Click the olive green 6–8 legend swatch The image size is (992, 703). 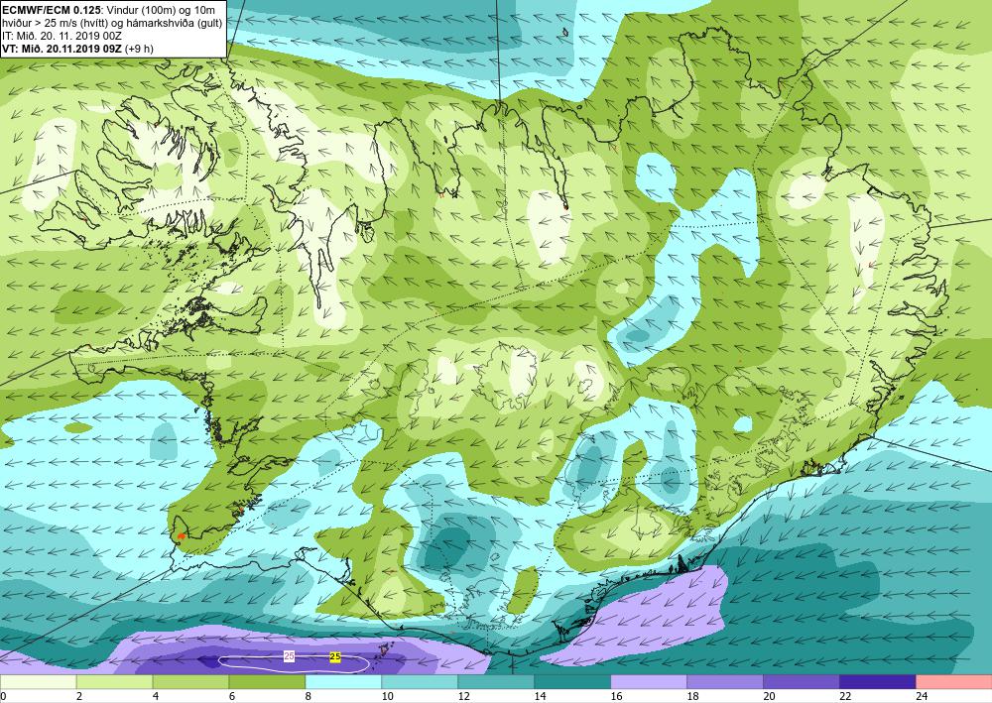coord(267,682)
